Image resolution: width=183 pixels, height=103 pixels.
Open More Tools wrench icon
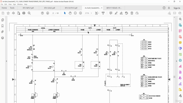click(180, 96)
